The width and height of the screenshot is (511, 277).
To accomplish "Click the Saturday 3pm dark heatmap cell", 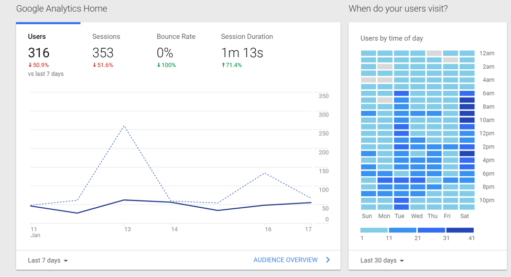I will pos(467,153).
